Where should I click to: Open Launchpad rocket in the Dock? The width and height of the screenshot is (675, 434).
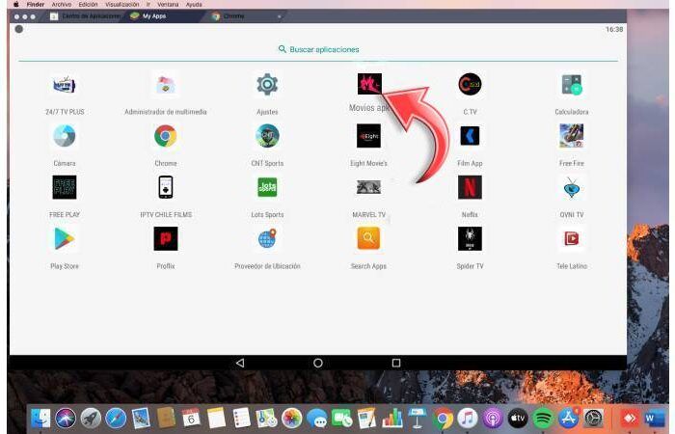click(91, 418)
